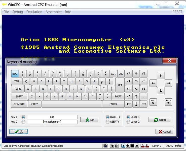Click the green running man Set button
Image resolution: width=186 pixels, height=151 pixels.
pos(90,120)
